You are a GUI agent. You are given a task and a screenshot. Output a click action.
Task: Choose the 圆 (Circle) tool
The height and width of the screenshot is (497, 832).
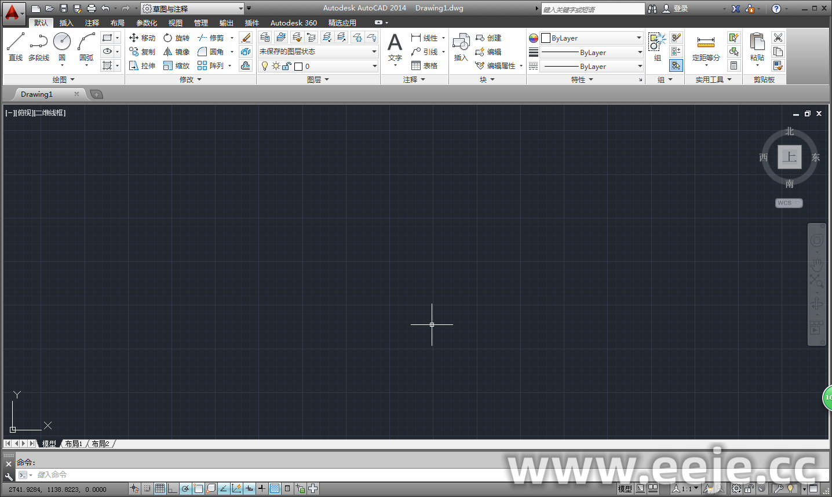(62, 46)
